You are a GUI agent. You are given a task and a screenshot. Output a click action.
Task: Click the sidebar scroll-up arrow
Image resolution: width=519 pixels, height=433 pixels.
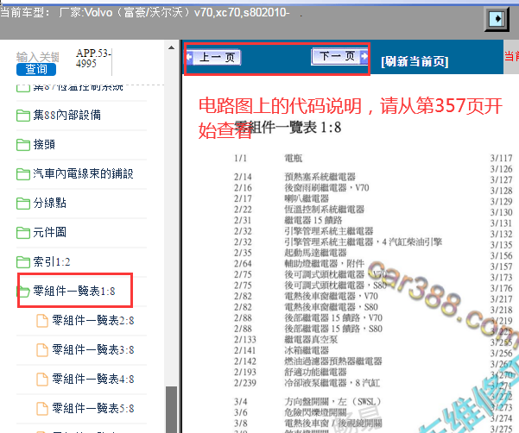[171, 48]
